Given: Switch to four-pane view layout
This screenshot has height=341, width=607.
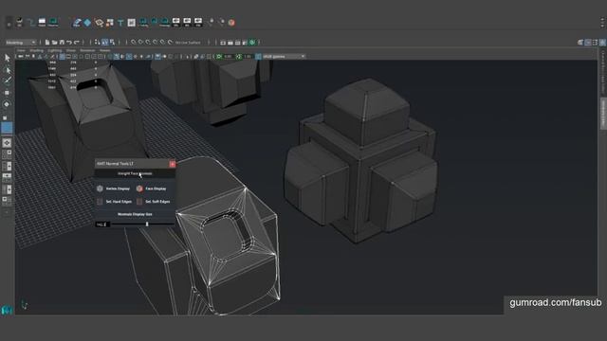Looking at the screenshot, I should click(x=7, y=154).
